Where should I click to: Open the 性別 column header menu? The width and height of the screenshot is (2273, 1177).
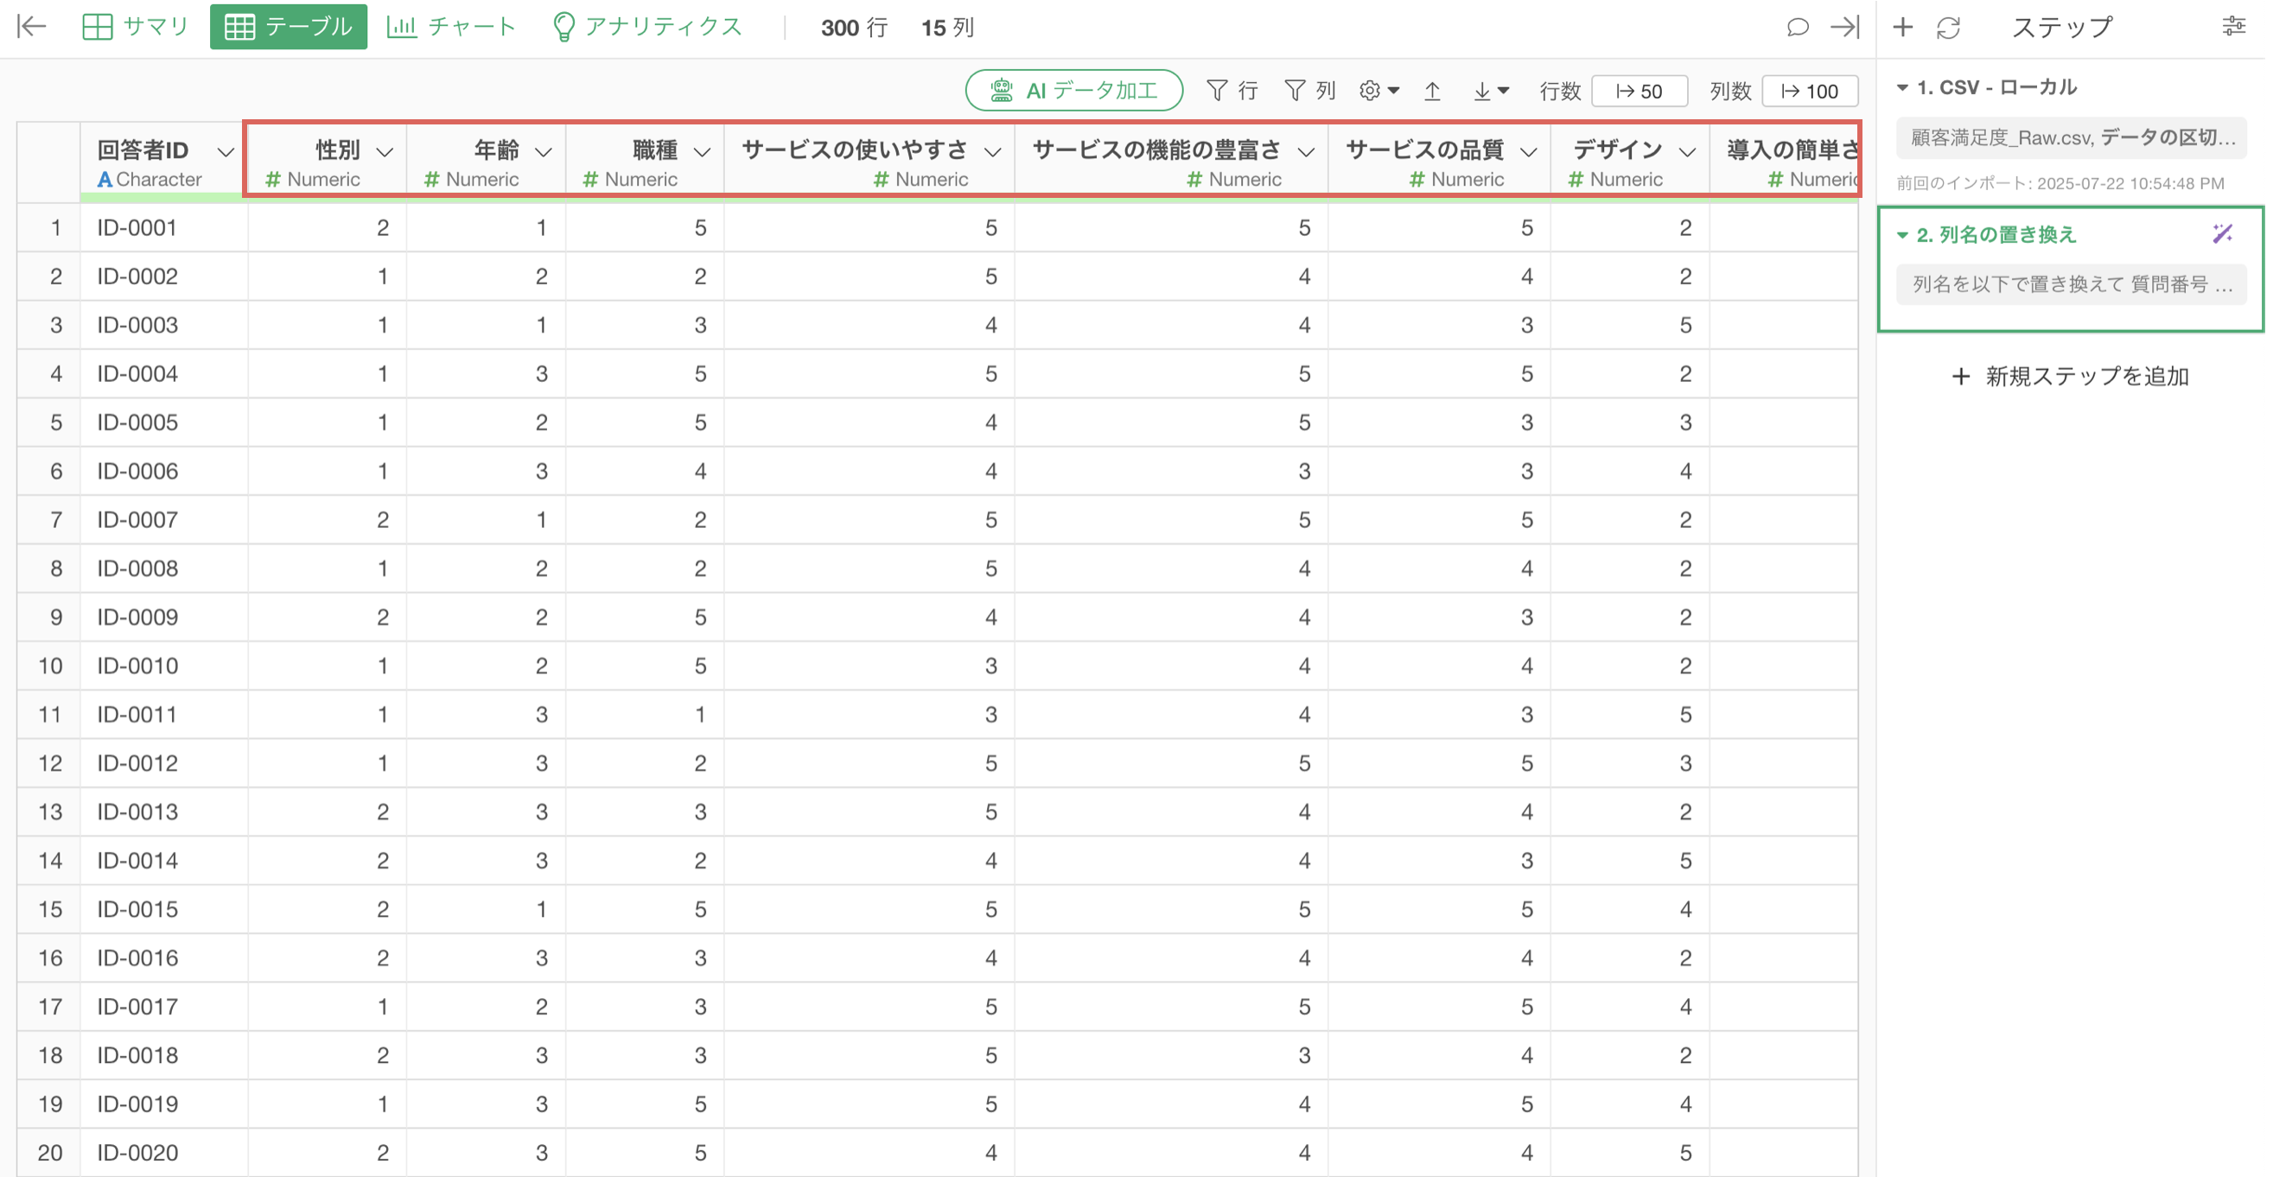385,152
